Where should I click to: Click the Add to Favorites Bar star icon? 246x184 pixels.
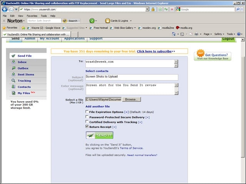[23, 28]
